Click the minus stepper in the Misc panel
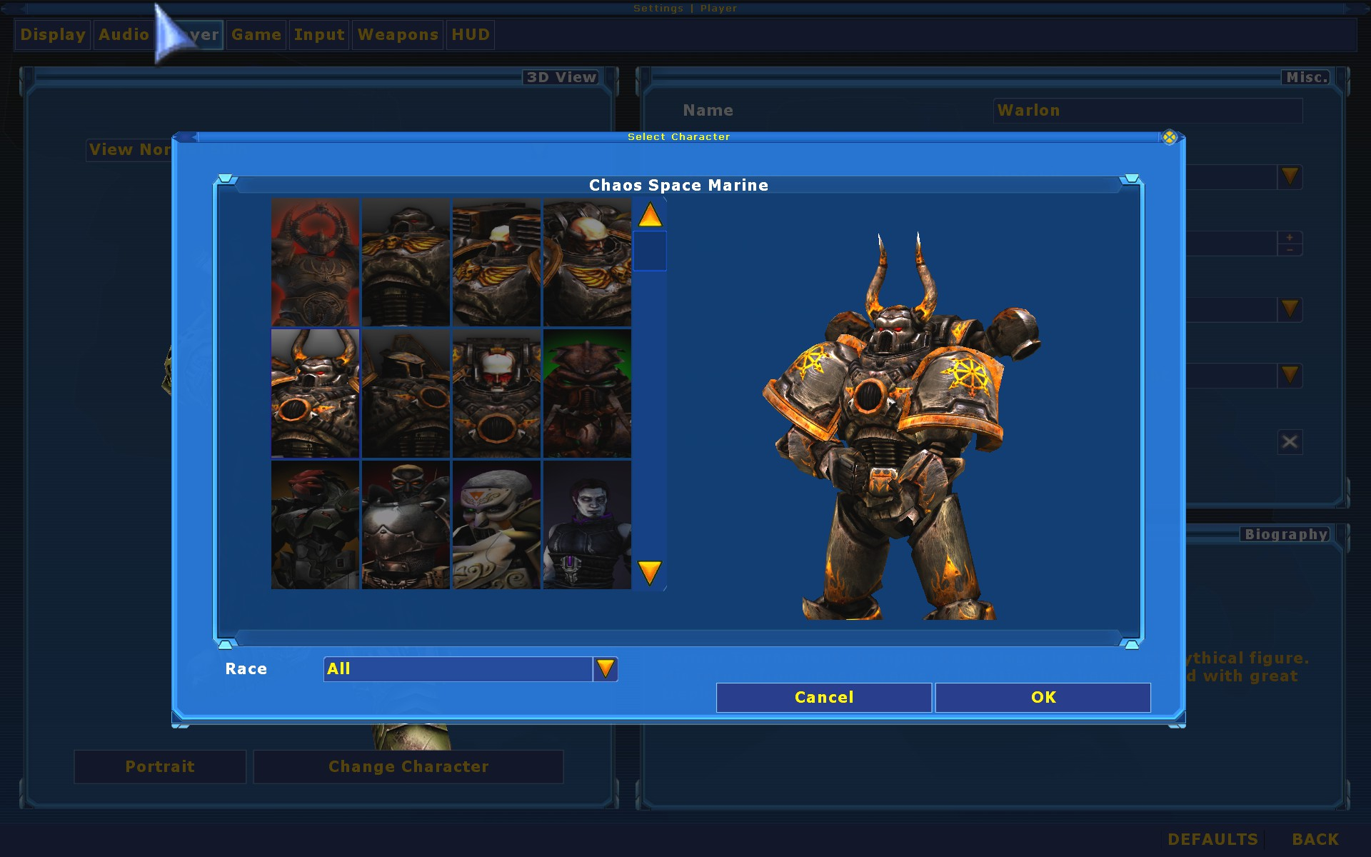Viewport: 1371px width, 857px height. point(1290,249)
